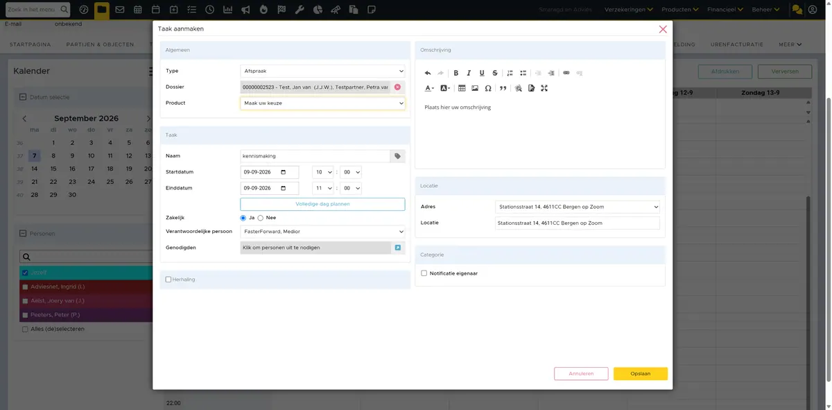
Task: Toggle bold formatting in the description editor
Action: [x=456, y=73]
